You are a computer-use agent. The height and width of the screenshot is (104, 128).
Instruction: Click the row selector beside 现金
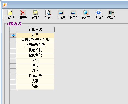(13, 66)
